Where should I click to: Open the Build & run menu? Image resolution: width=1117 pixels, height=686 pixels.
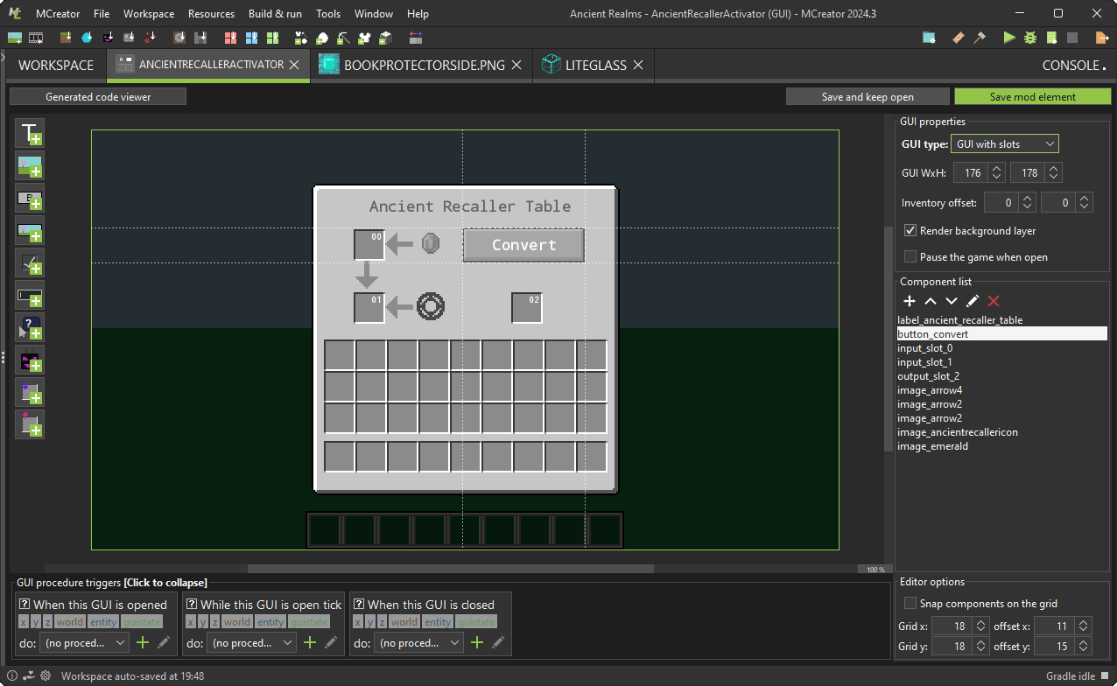pyautogui.click(x=275, y=14)
